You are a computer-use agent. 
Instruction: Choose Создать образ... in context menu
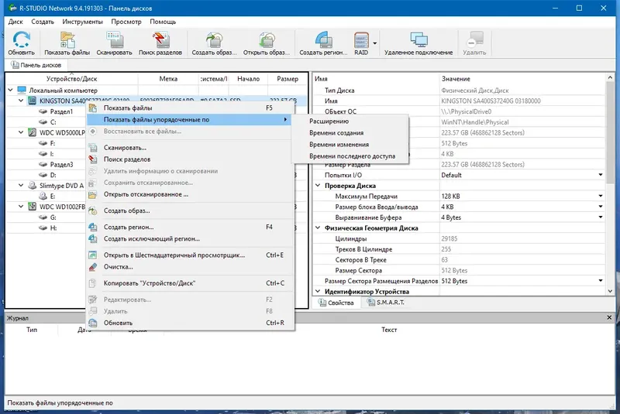pyautogui.click(x=190, y=210)
